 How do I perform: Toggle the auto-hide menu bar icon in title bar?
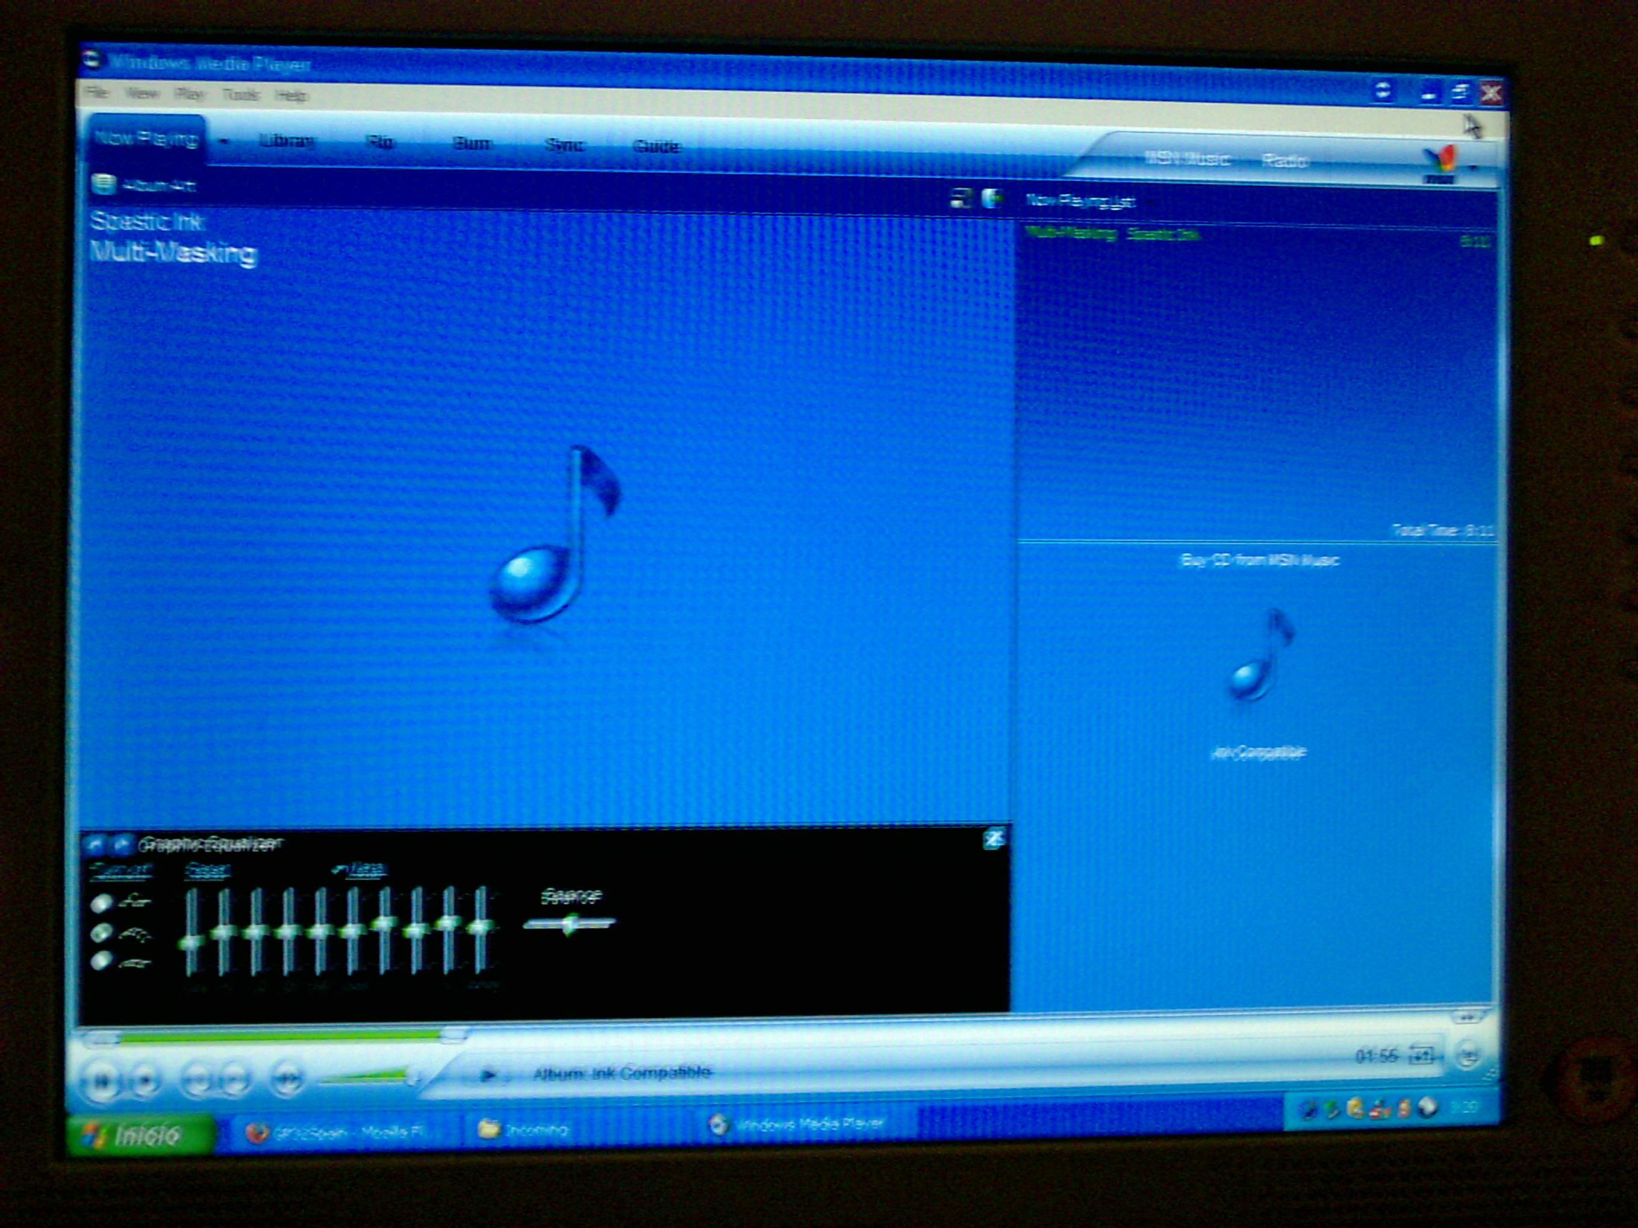[1382, 91]
